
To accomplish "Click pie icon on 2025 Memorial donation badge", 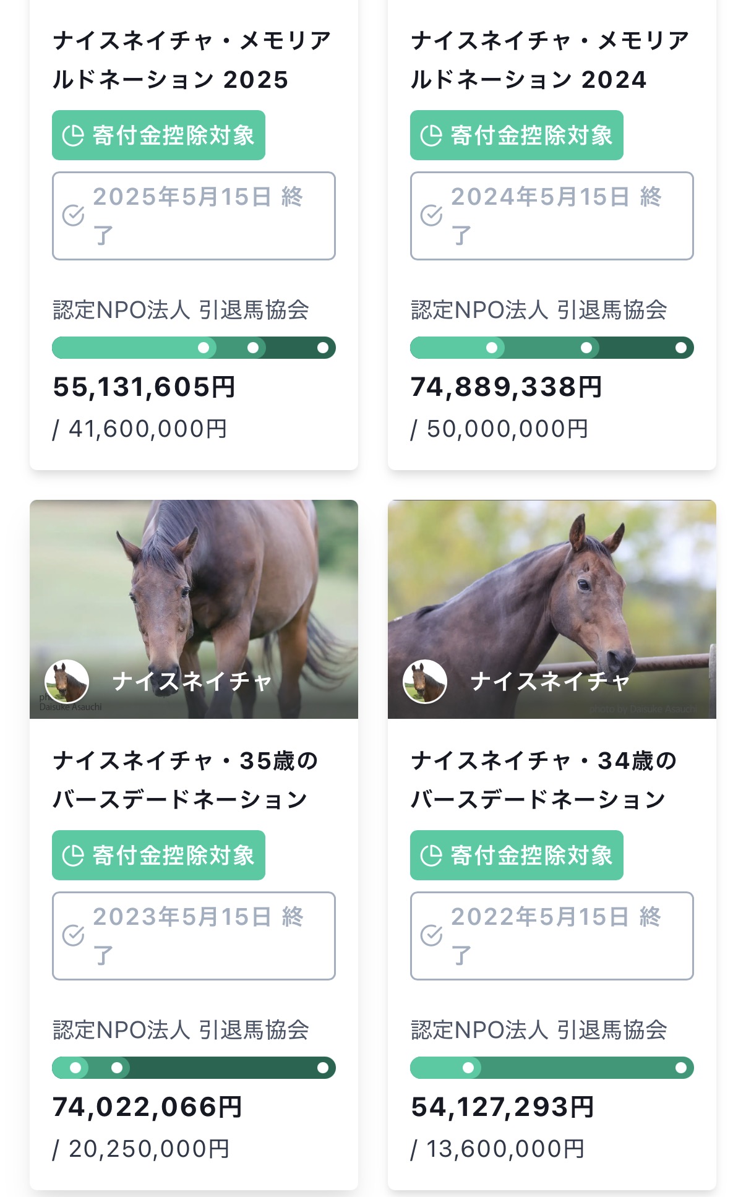I will pos(73,135).
